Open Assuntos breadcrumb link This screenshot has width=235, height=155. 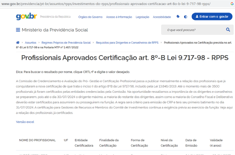click(x=31, y=43)
